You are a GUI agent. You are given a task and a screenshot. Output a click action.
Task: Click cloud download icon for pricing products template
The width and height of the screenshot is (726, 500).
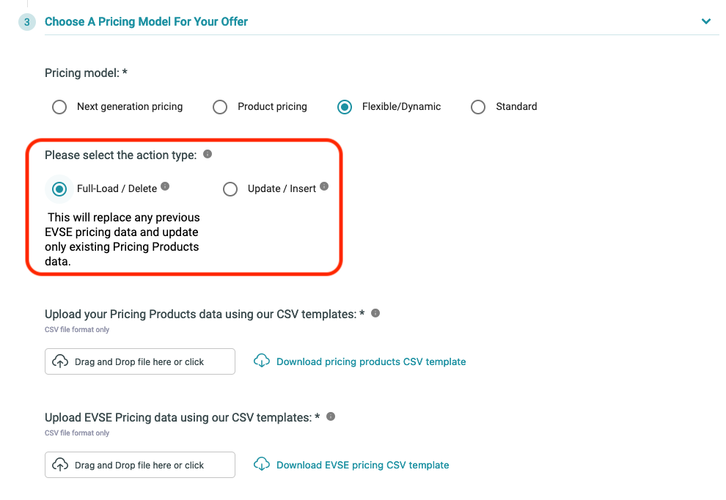pos(262,361)
